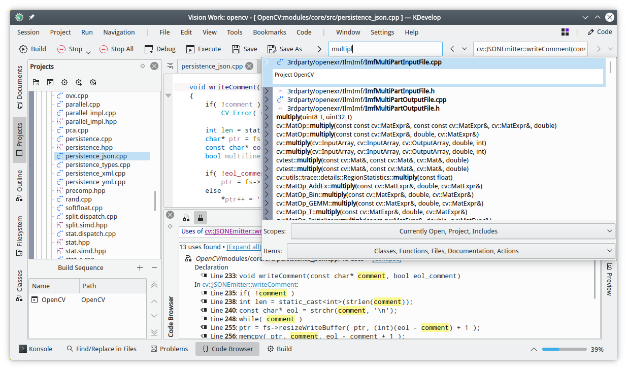This screenshot has height=370, width=627.
Task: Click the red Stop All icon
Action: 104,49
